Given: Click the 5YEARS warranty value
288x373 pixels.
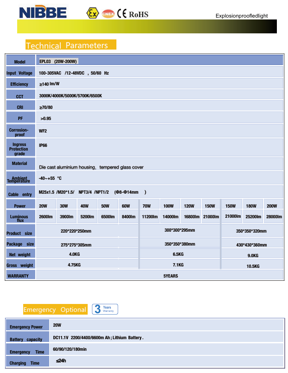Looking at the screenshot, I should 171,276.
